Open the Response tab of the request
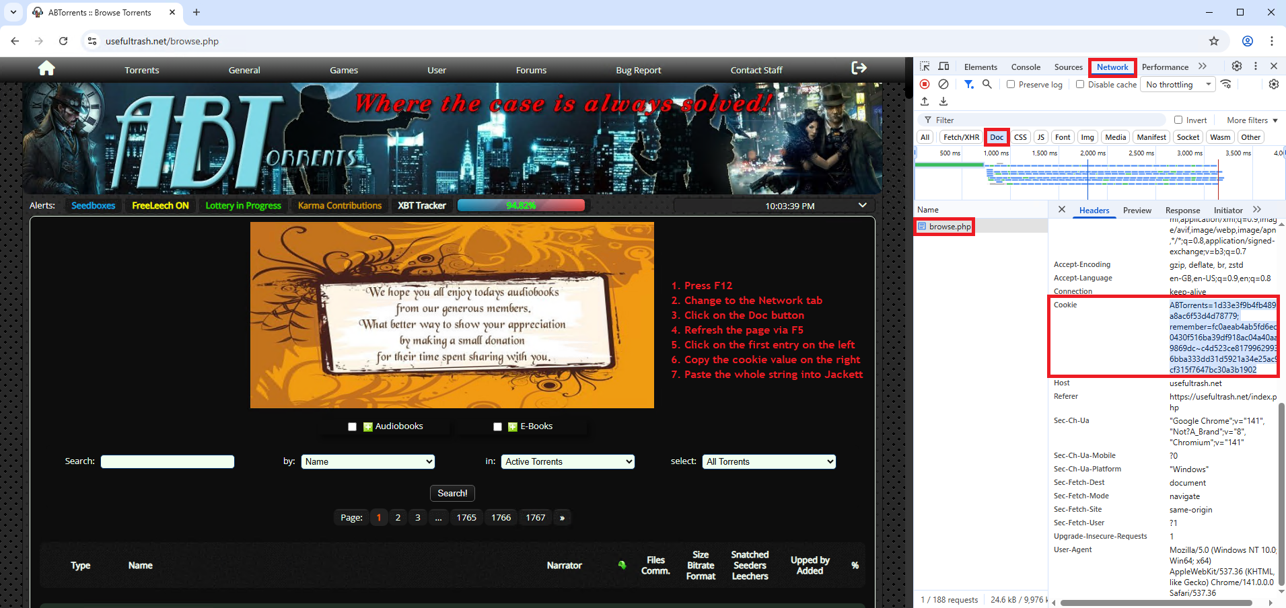This screenshot has width=1286, height=608. [1182, 210]
